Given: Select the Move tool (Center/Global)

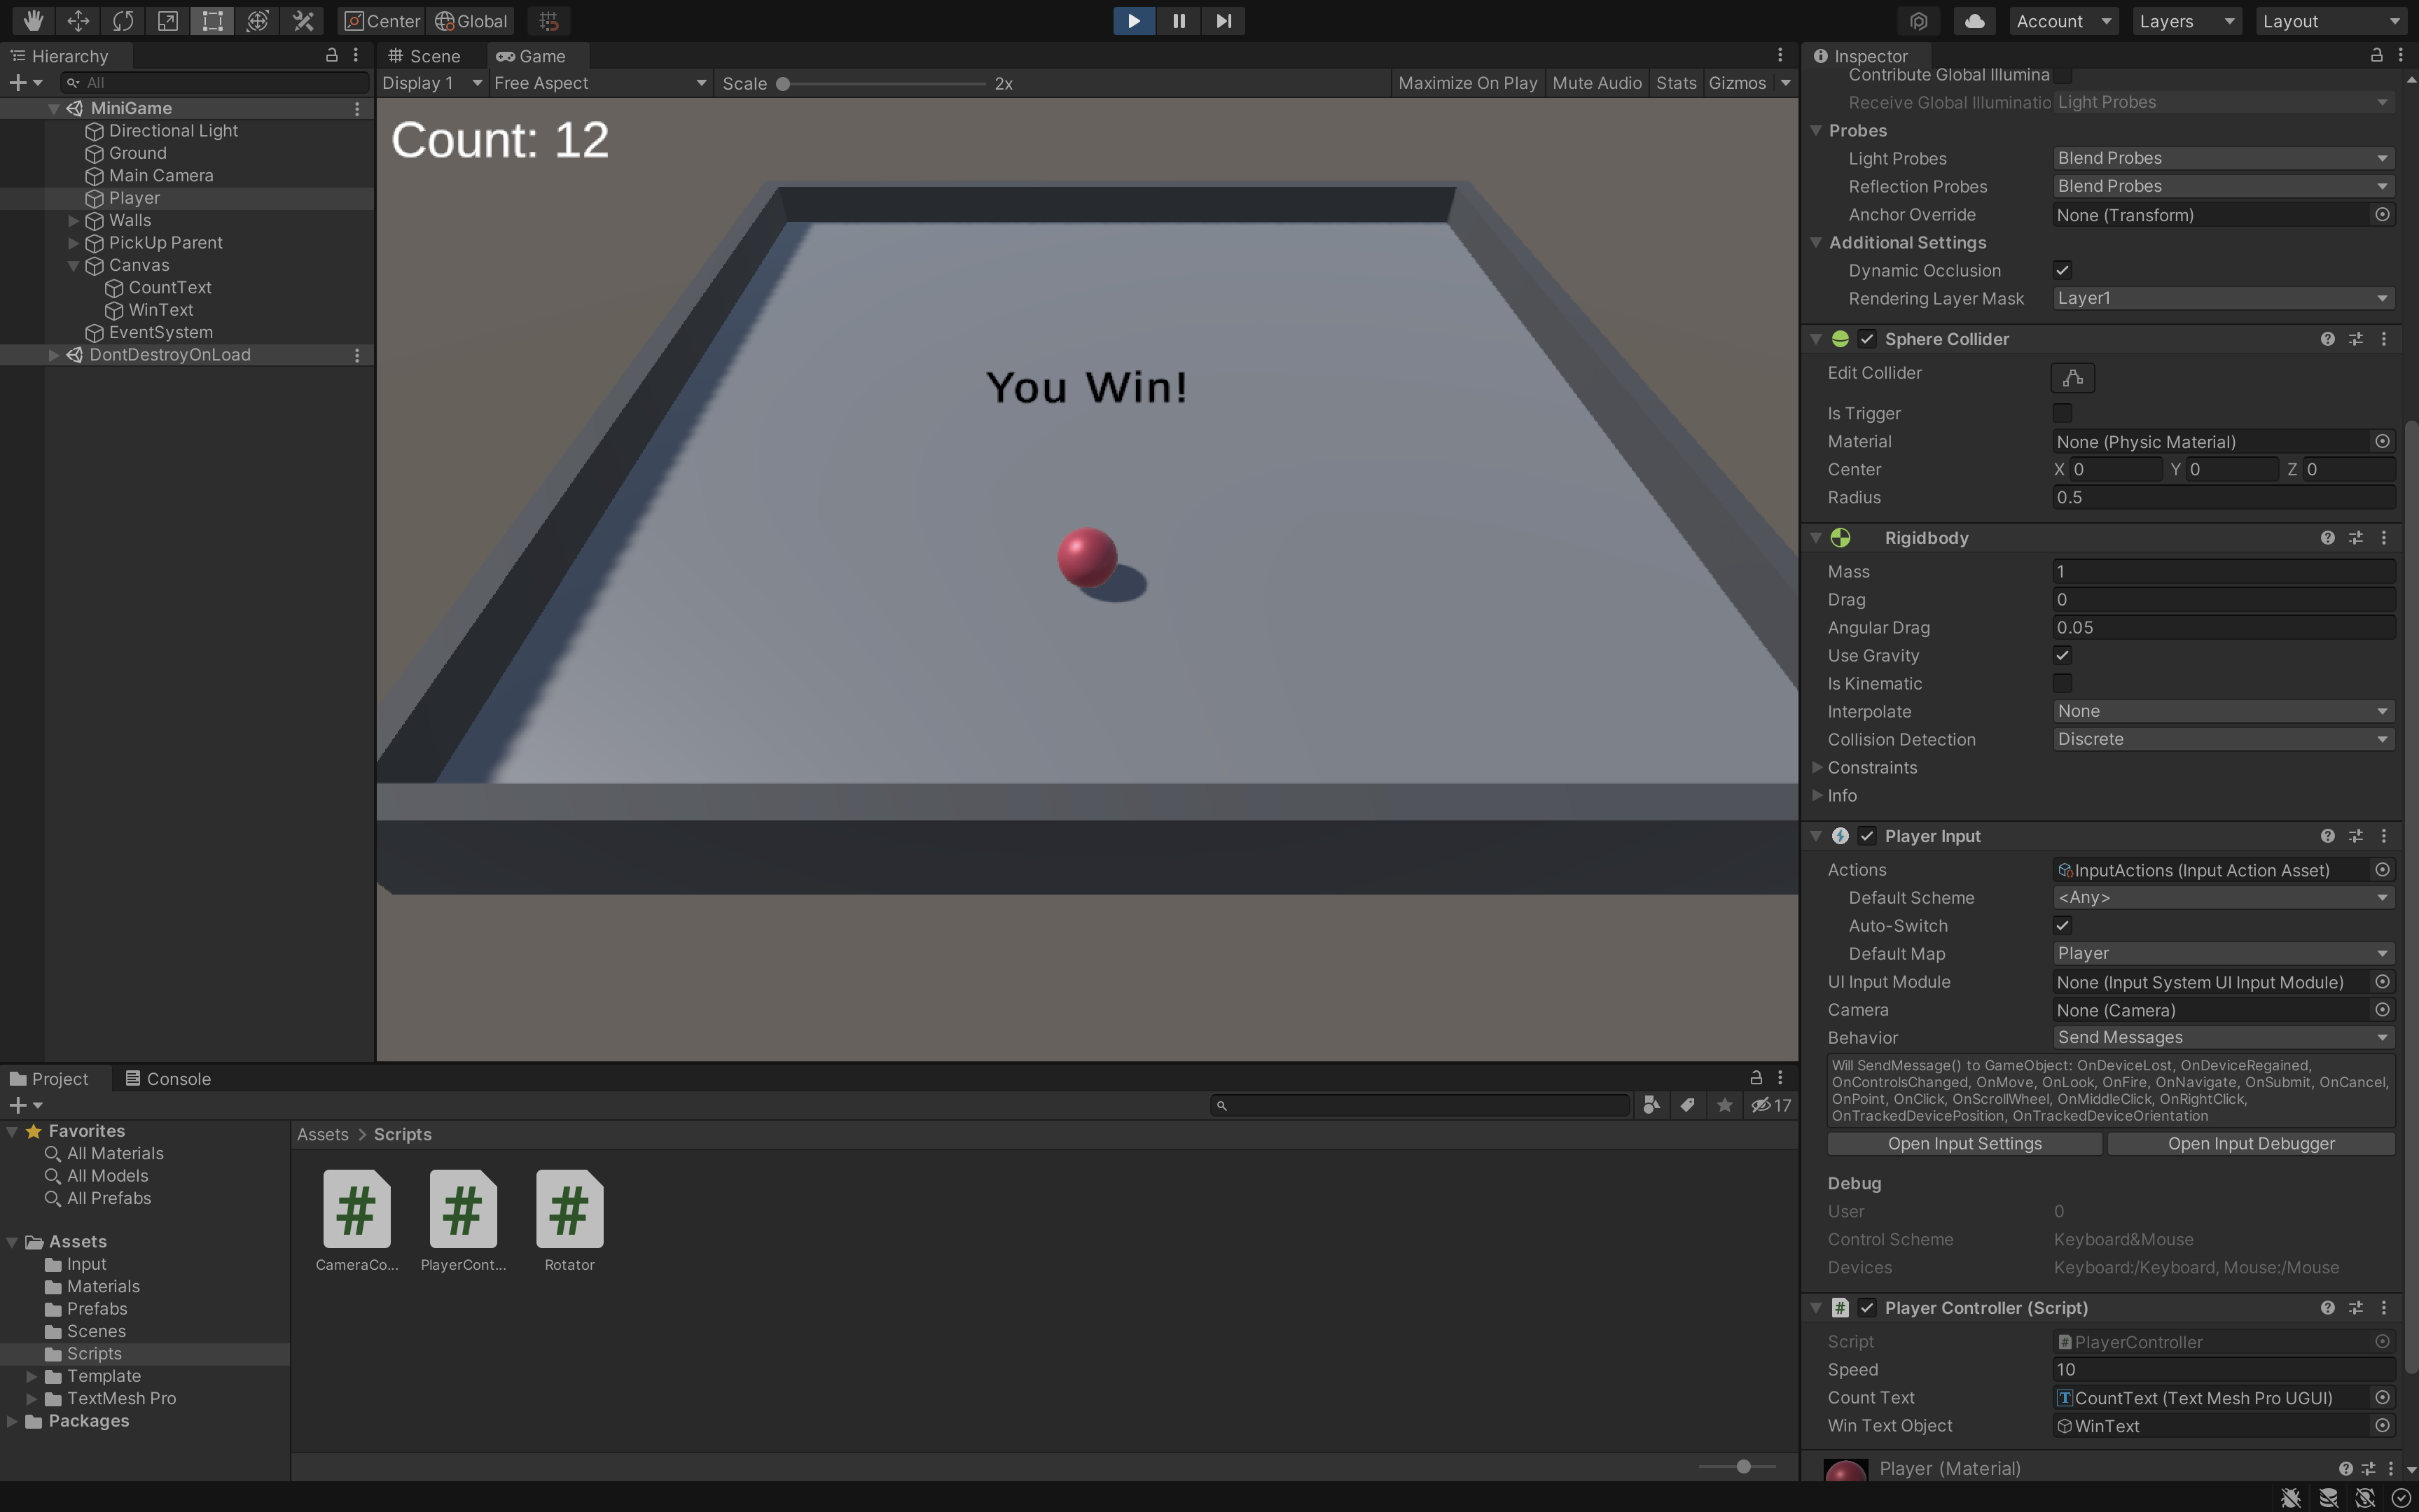Looking at the screenshot, I should pos(75,19).
